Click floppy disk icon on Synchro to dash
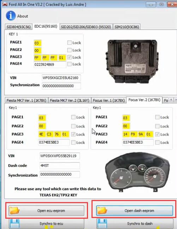Screen dimensions: 177x229 [x=102, y=223]
